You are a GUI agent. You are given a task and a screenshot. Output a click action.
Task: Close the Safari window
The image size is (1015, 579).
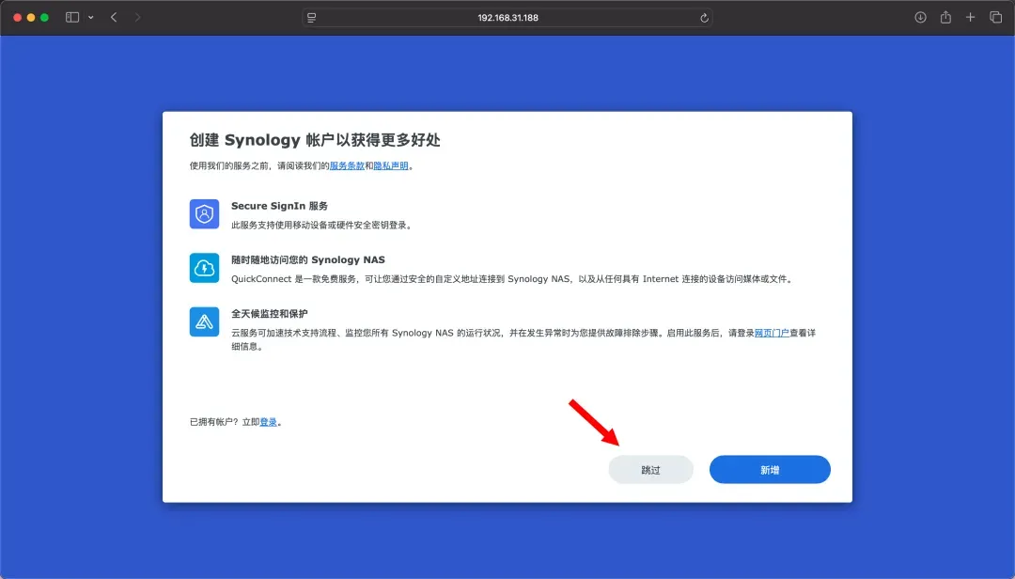[18, 18]
